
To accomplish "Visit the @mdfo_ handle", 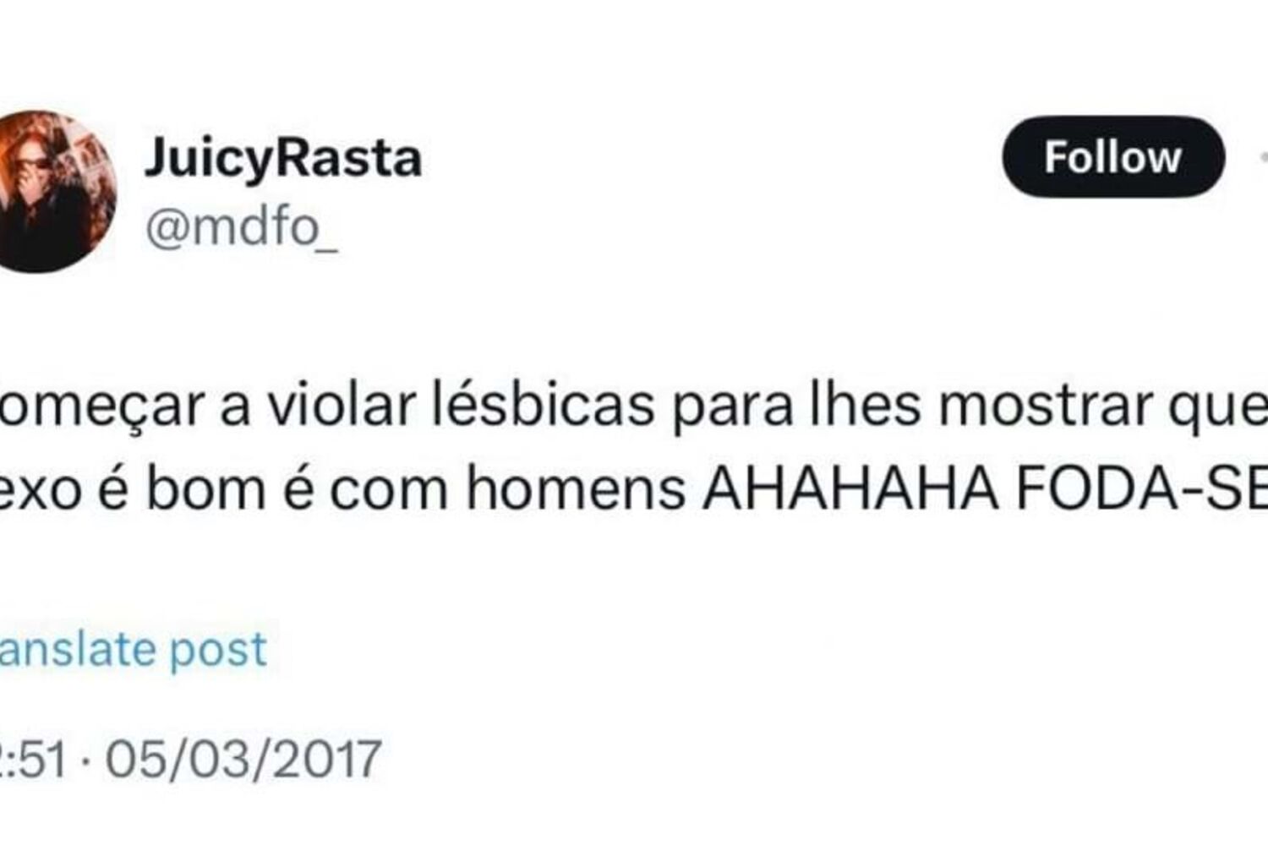I will pyautogui.click(x=242, y=227).
